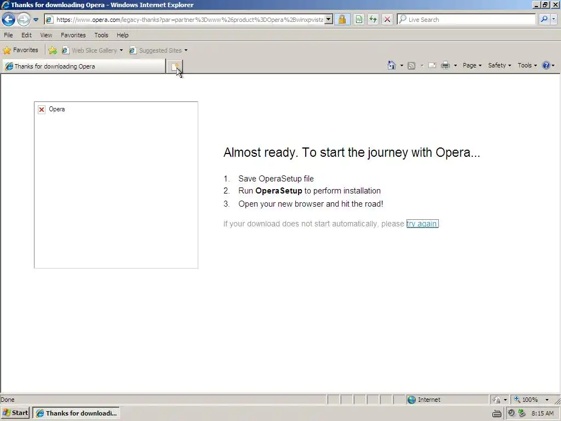Open the Page command menu
The image size is (561, 421).
[x=472, y=65]
